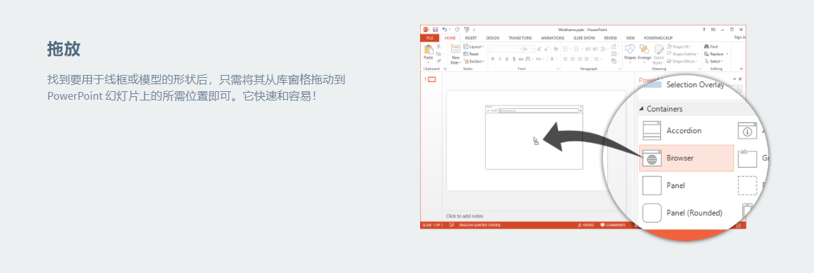This screenshot has height=273, width=814.
Task: Click the Decrease Font Size icon
Action: click(546, 50)
